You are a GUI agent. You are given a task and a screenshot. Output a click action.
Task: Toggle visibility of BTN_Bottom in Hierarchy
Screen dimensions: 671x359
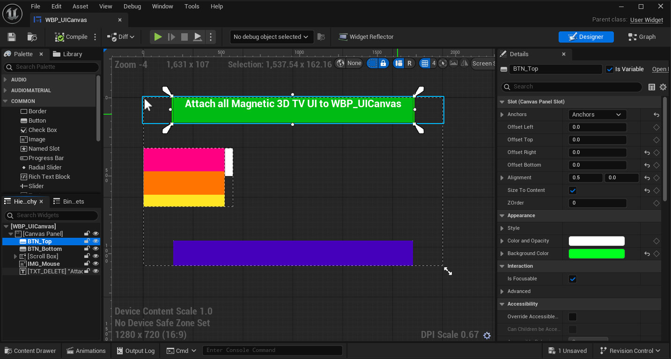coord(96,249)
